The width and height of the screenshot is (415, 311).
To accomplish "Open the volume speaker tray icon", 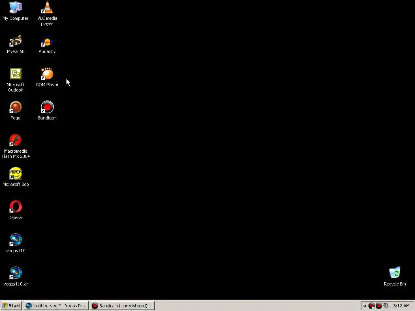I will coord(386,306).
